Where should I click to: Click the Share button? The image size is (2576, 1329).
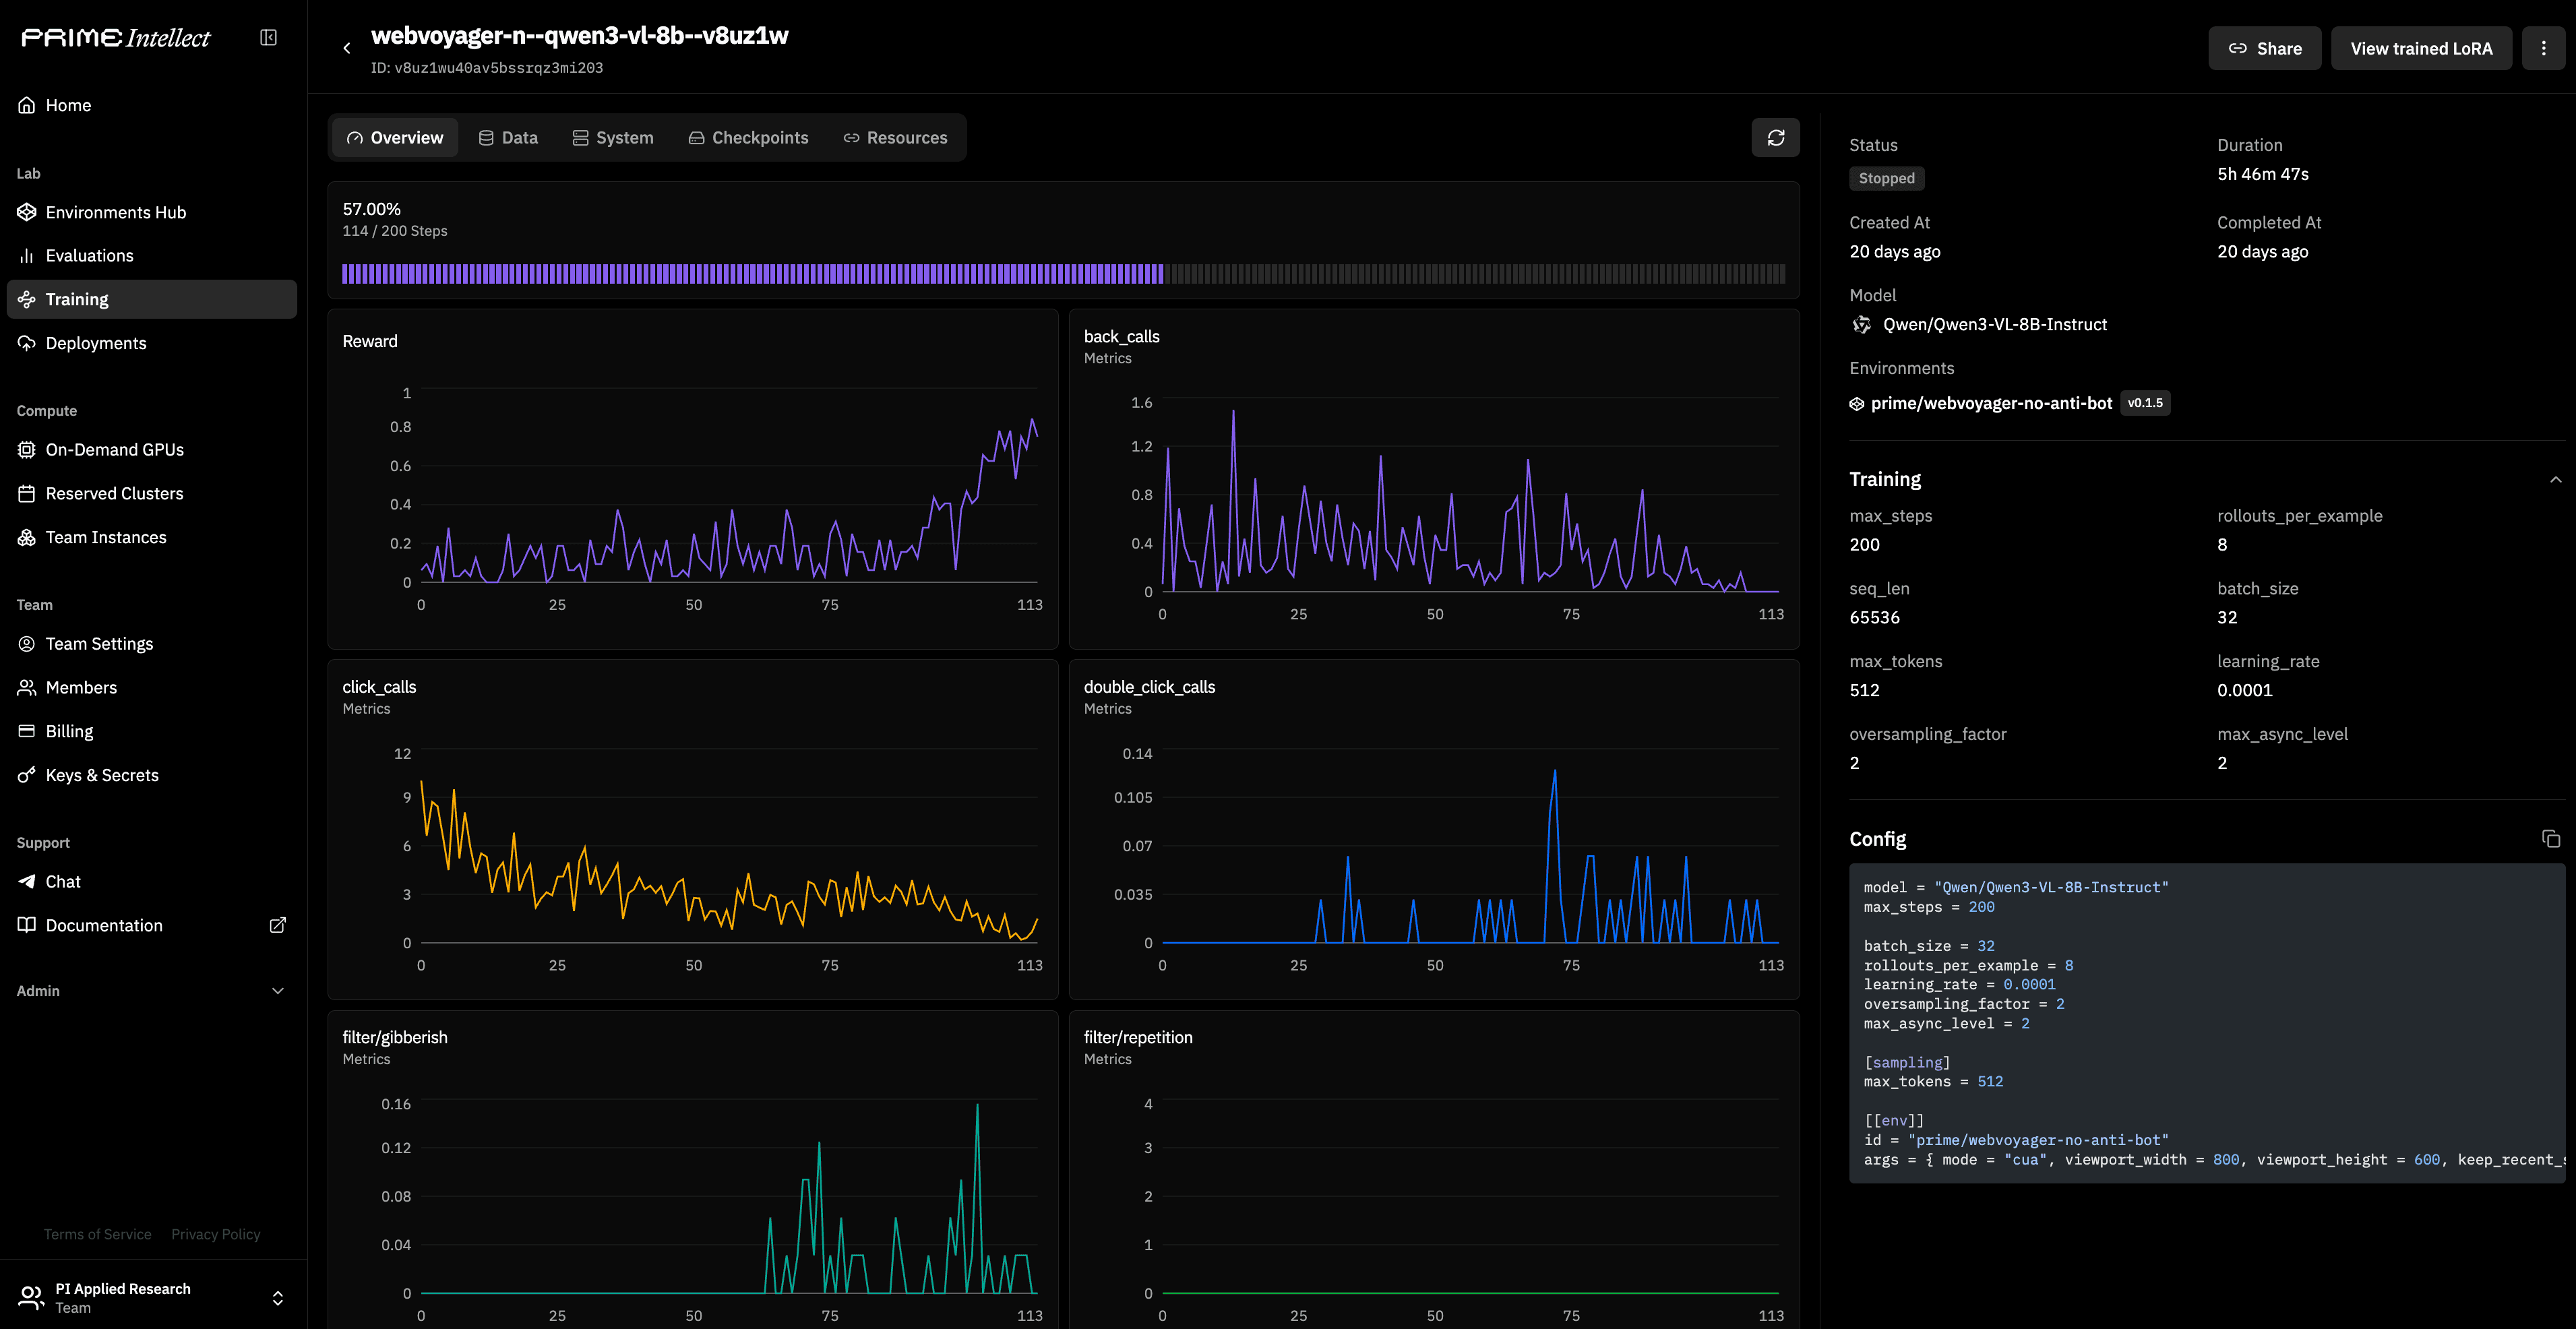click(2264, 48)
